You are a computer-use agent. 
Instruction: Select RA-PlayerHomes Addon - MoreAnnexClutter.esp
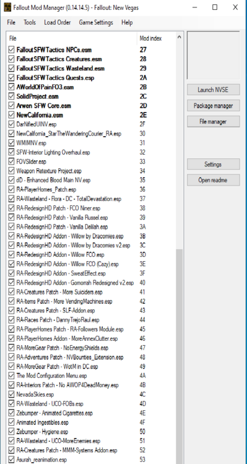click(x=67, y=338)
